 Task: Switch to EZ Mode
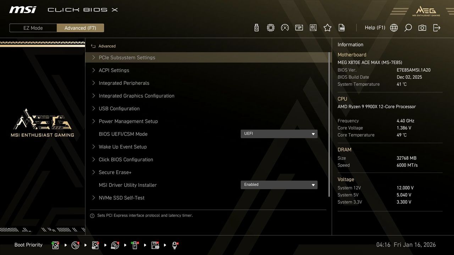(33, 28)
